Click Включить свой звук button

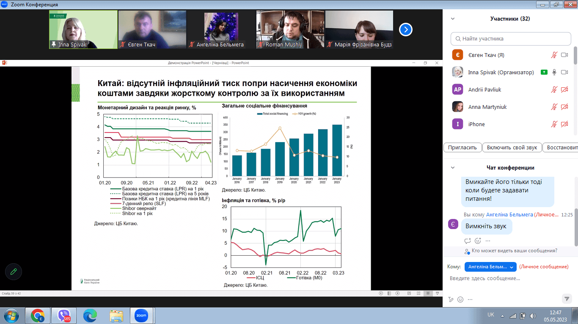[x=512, y=148]
